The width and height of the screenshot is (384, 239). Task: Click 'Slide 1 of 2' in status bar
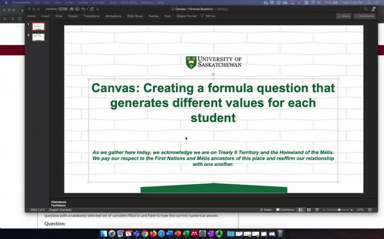[37, 210]
